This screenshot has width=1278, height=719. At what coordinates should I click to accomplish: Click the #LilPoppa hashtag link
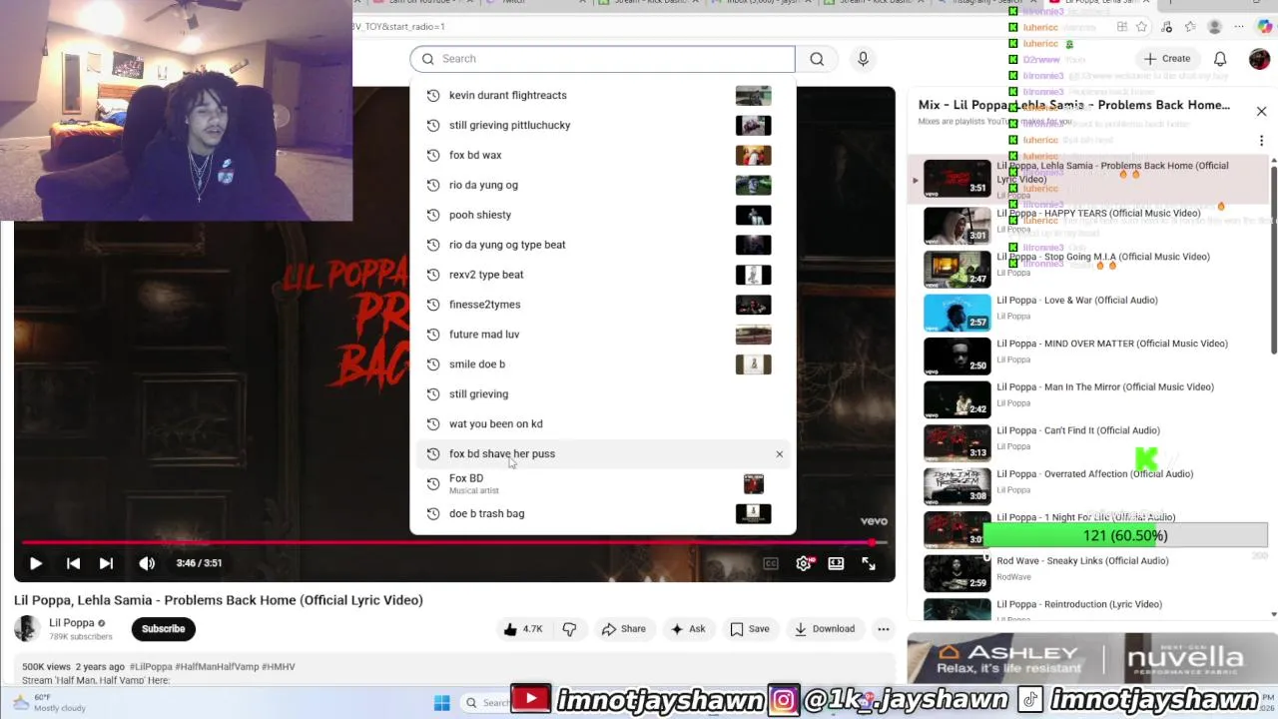click(151, 667)
